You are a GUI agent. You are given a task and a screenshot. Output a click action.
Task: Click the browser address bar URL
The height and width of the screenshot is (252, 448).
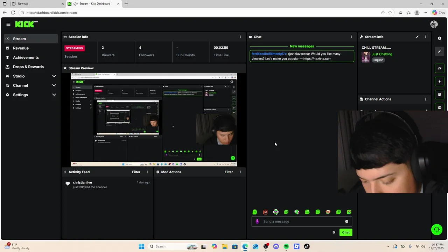click(x=51, y=13)
